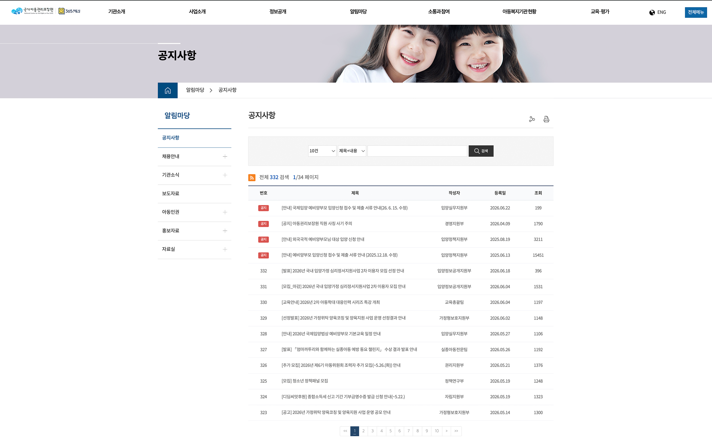
Task: Go to page 5 of notices
Action: [x=390, y=431]
